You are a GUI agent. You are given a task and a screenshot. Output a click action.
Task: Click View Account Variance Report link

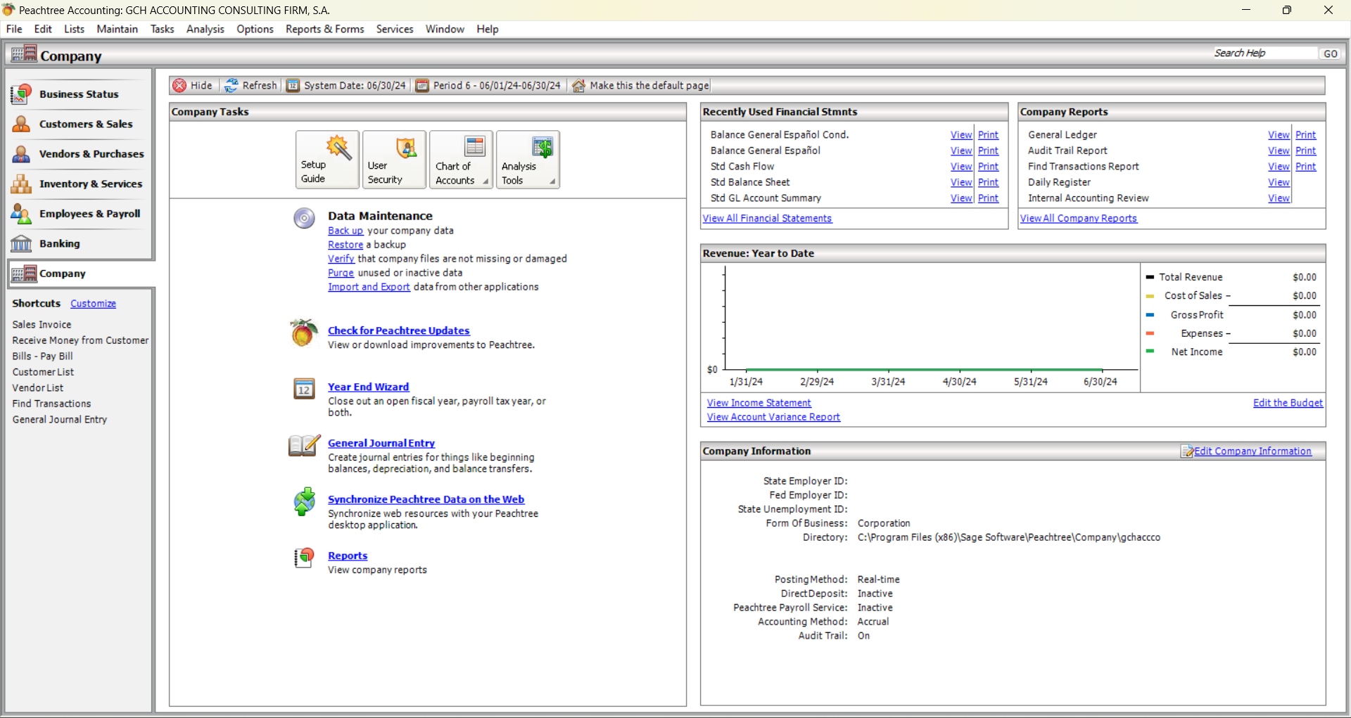pos(773,417)
